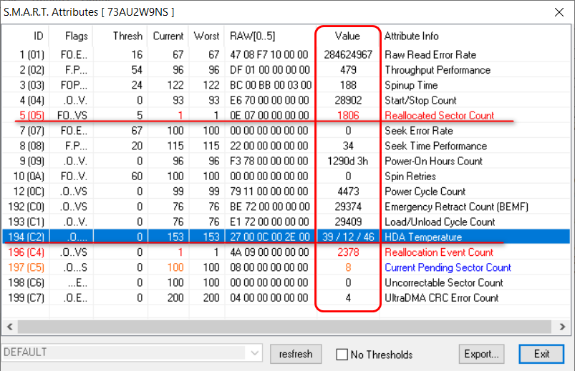This screenshot has width=575, height=371.
Task: Click the horizontal scrollbar right arrow
Action: pos(565,327)
